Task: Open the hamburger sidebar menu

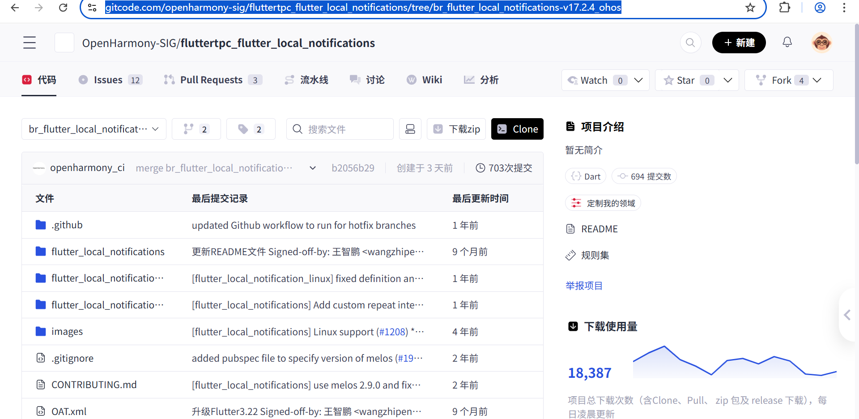Action: pyautogui.click(x=30, y=43)
